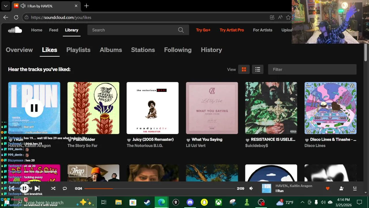
Task: Open the Ready to Die artwork
Action: pyautogui.click(x=153, y=108)
